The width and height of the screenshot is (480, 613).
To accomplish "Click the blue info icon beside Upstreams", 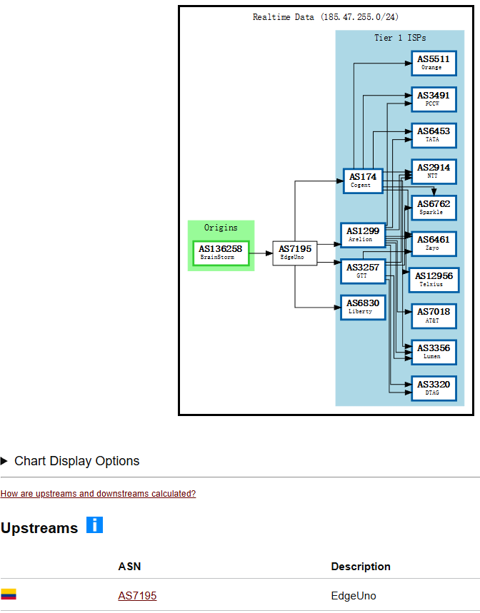I will 94,525.
